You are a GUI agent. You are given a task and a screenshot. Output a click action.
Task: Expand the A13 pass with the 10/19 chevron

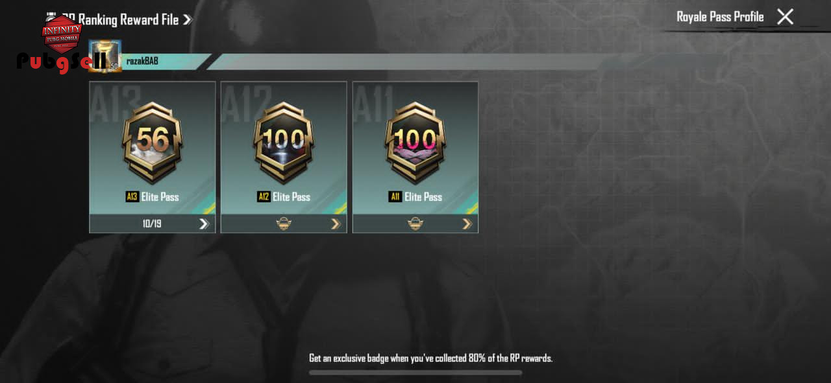click(204, 224)
